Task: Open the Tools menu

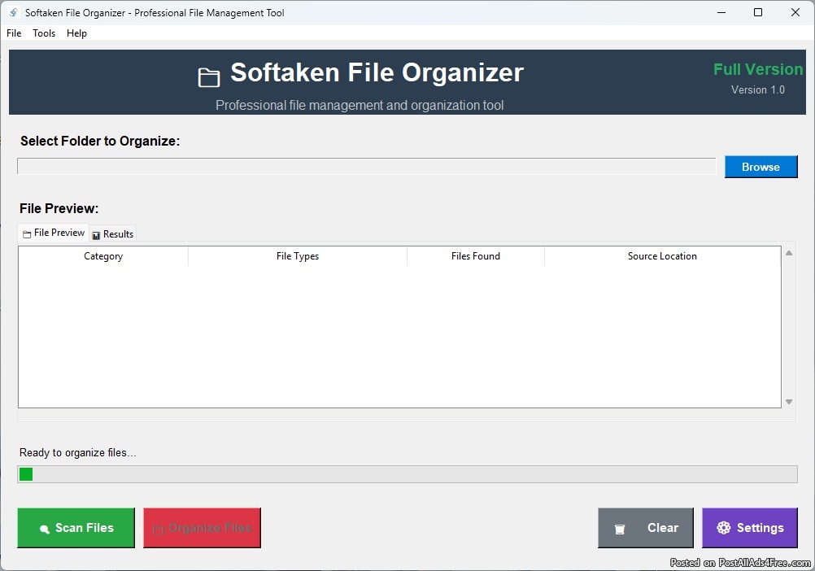Action: 44,33
